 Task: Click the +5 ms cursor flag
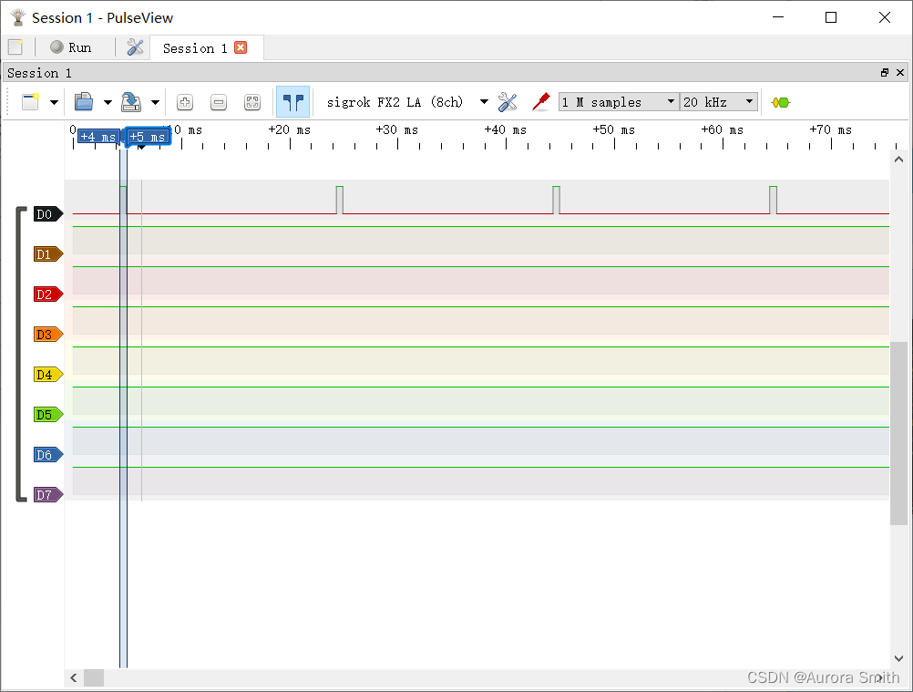[x=148, y=137]
